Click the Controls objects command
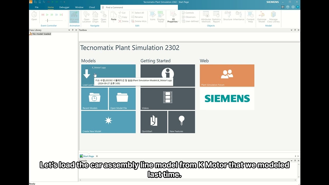The height and width of the screenshot is (185, 329). coord(188,13)
